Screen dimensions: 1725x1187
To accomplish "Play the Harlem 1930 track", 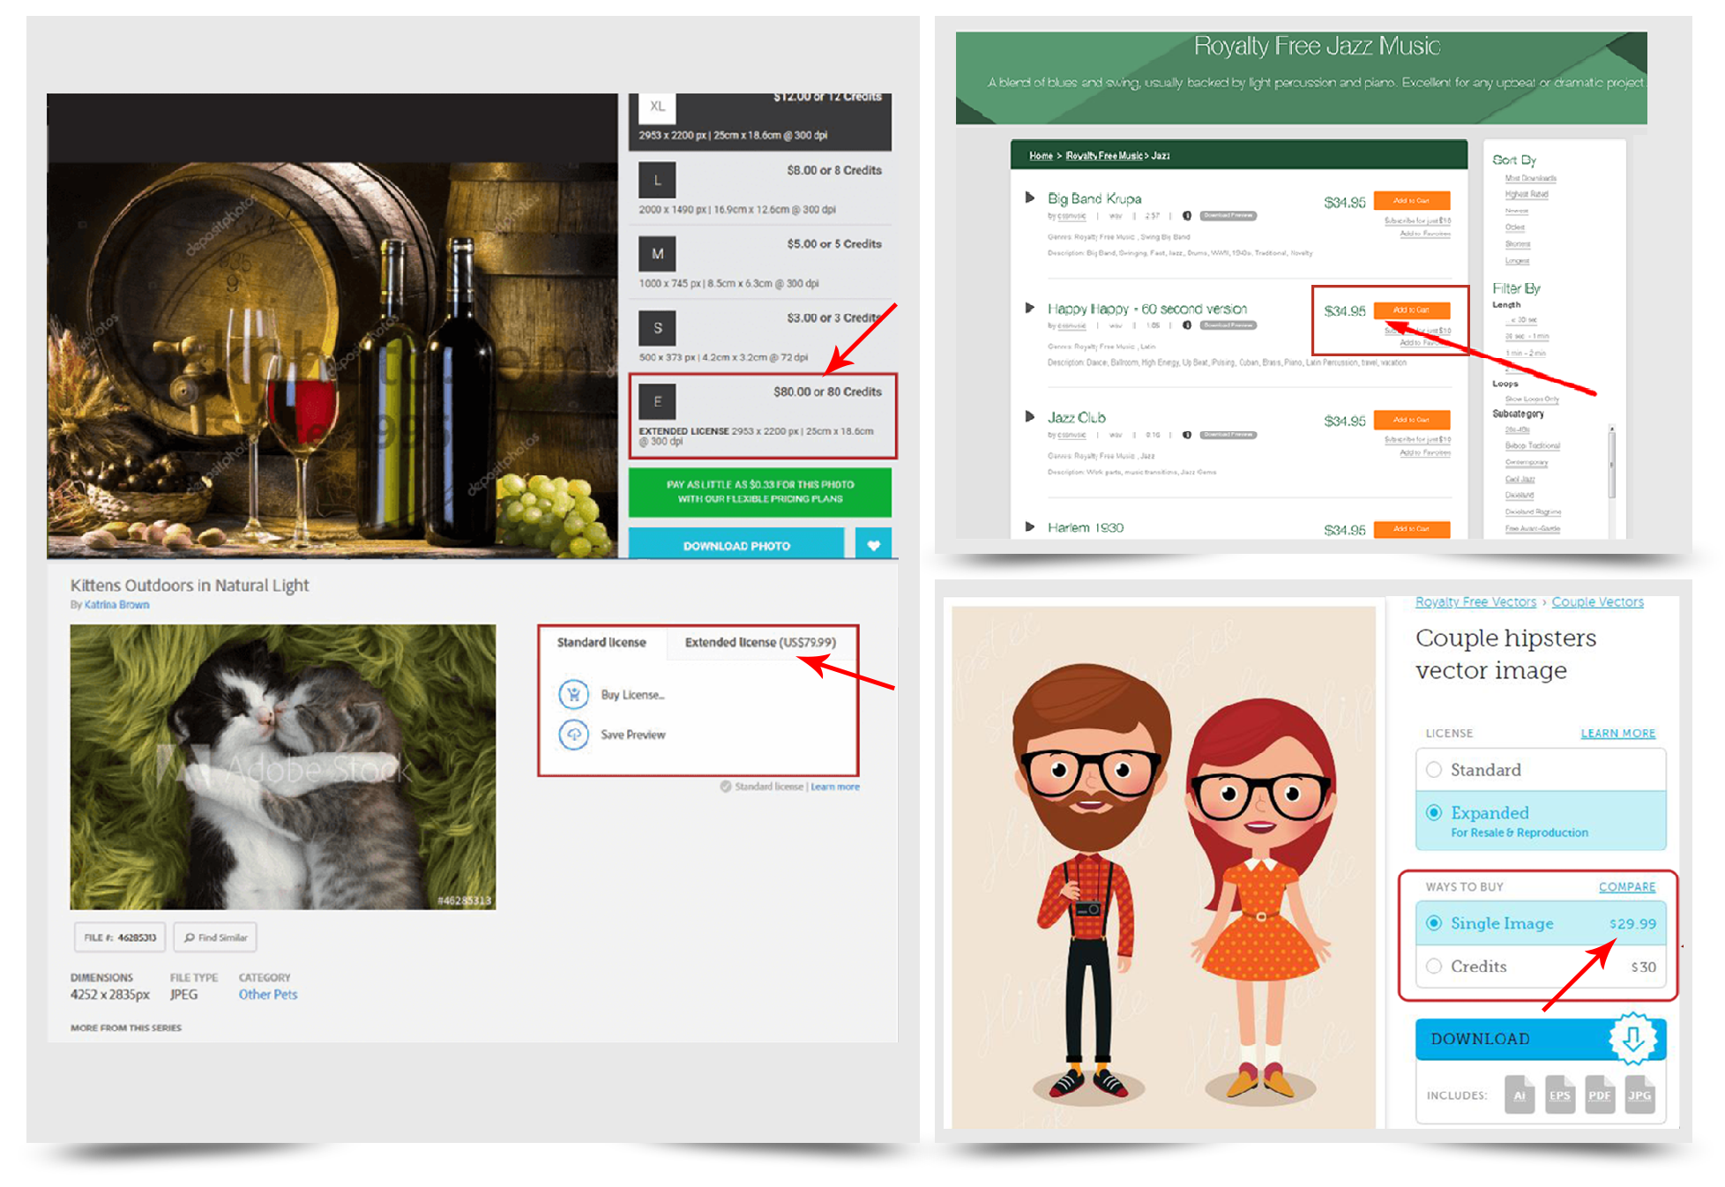I will [x=1028, y=526].
